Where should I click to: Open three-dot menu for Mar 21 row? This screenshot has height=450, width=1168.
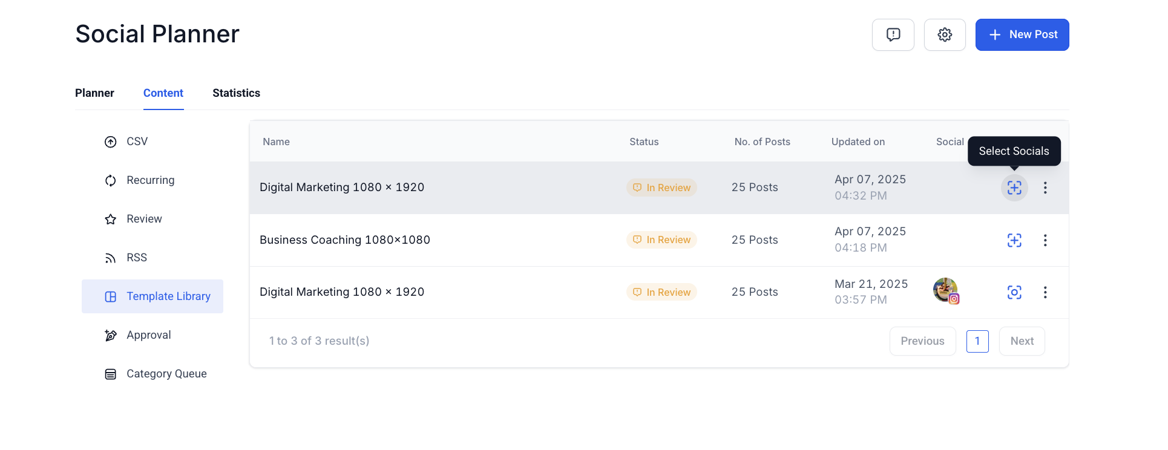[x=1045, y=292]
